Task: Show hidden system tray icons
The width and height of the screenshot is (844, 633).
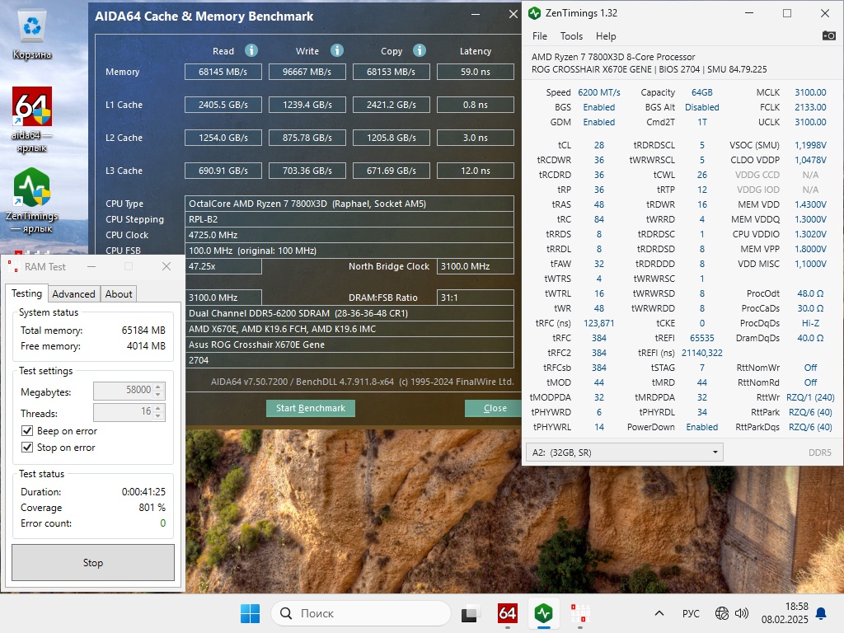Action: tap(659, 613)
